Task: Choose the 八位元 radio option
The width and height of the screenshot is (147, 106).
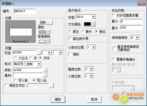Action: [16, 58]
